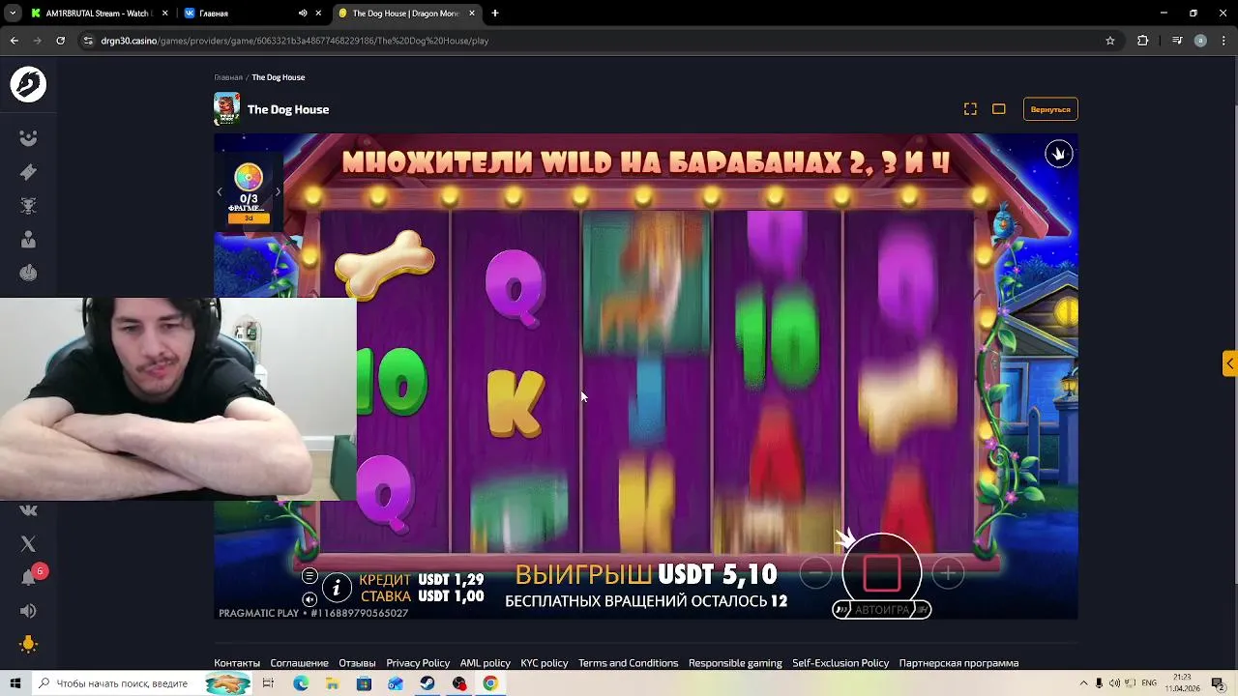Image resolution: width=1238 pixels, height=696 pixels.
Task: Click the АВТОИГРА autoplay button
Action: point(882,610)
